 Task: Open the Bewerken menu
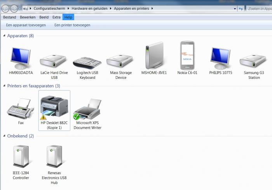point(28,17)
